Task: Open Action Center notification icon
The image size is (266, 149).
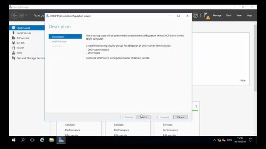Action: click(251, 140)
